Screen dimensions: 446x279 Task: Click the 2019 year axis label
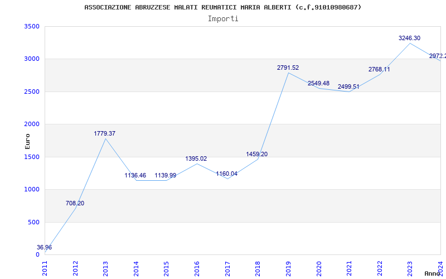(x=288, y=268)
